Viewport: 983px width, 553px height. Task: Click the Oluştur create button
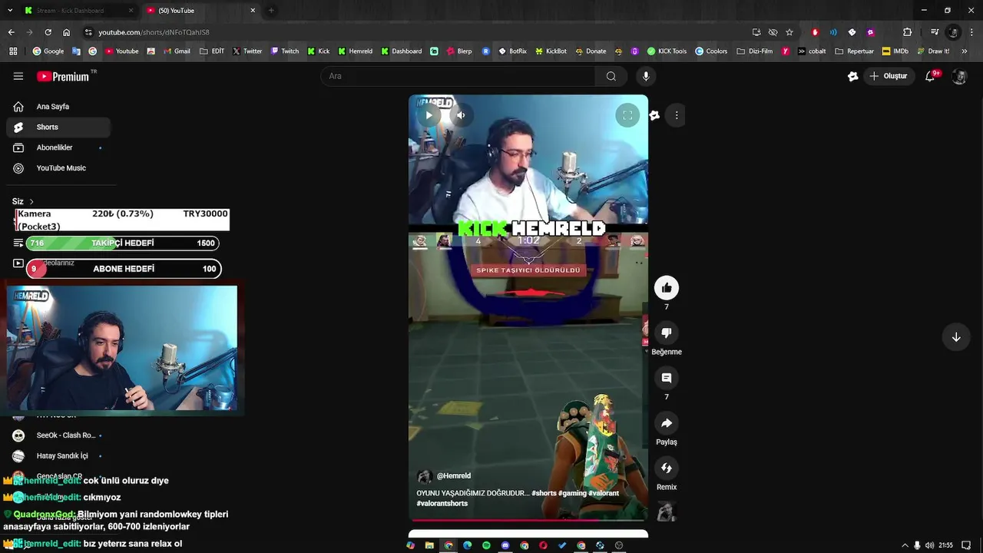coord(889,76)
